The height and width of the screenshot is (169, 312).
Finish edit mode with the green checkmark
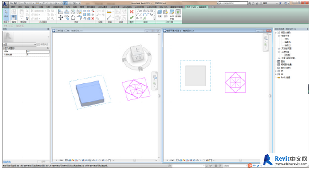131,18
